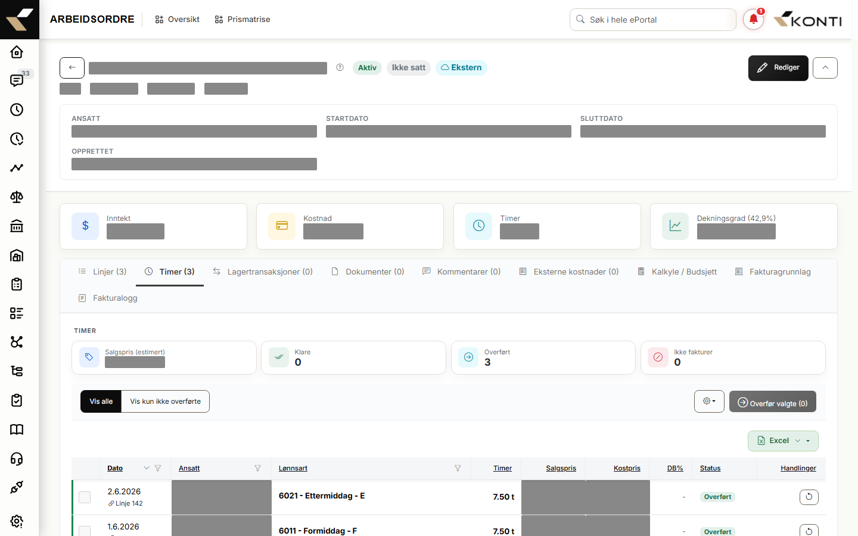
Task: Click the connected nodes sidebar icon
Action: point(17,342)
